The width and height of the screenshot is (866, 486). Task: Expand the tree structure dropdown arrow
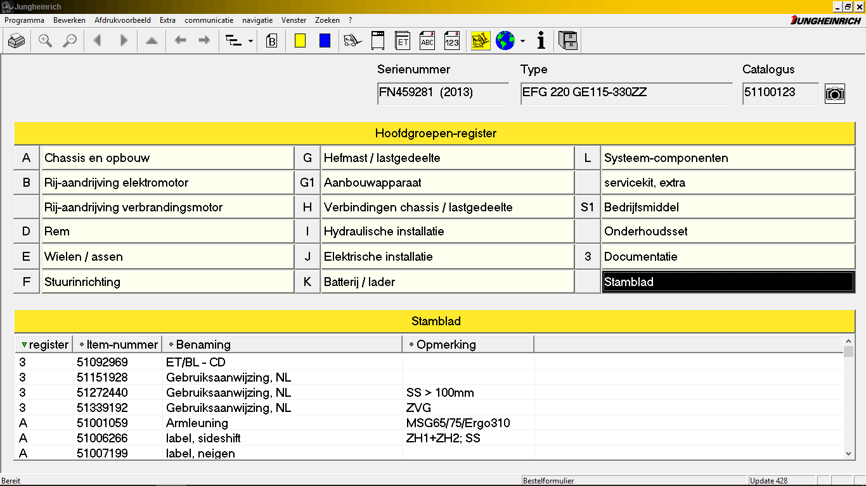[x=250, y=42]
